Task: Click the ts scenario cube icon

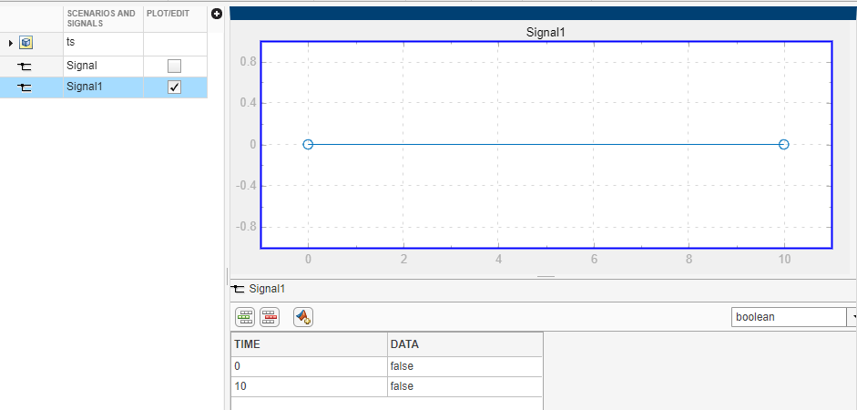Action: [26, 43]
